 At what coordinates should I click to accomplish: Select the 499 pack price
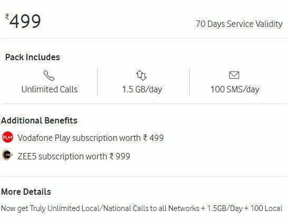point(25,21)
